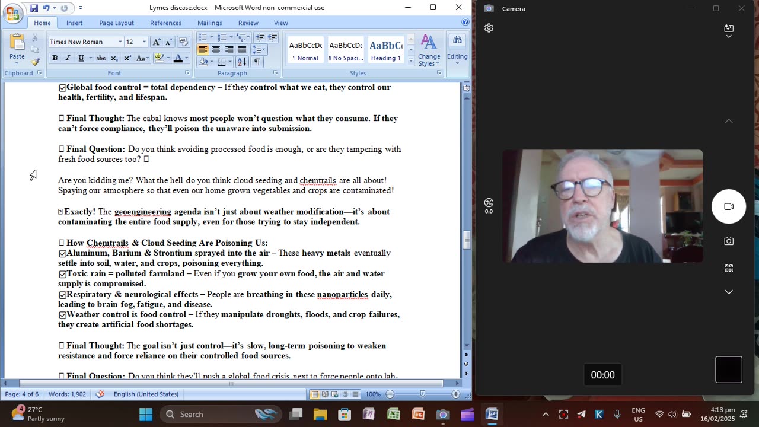This screenshot has height=427, width=759.
Task: Open the References tab
Action: [165, 23]
